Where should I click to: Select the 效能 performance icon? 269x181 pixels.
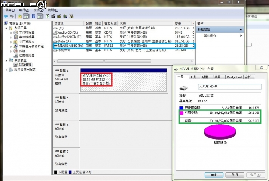16,51
